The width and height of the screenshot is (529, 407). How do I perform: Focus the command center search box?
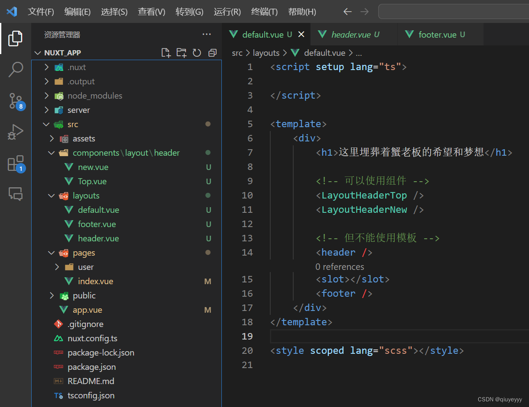[x=453, y=12]
